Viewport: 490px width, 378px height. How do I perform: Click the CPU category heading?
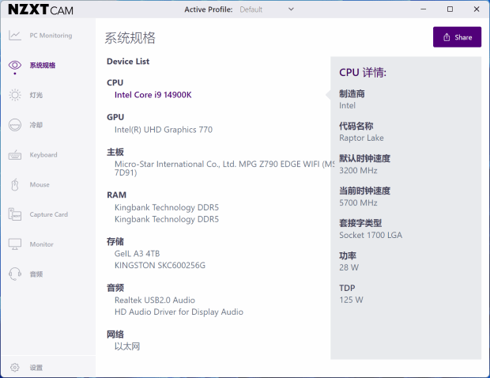click(115, 82)
